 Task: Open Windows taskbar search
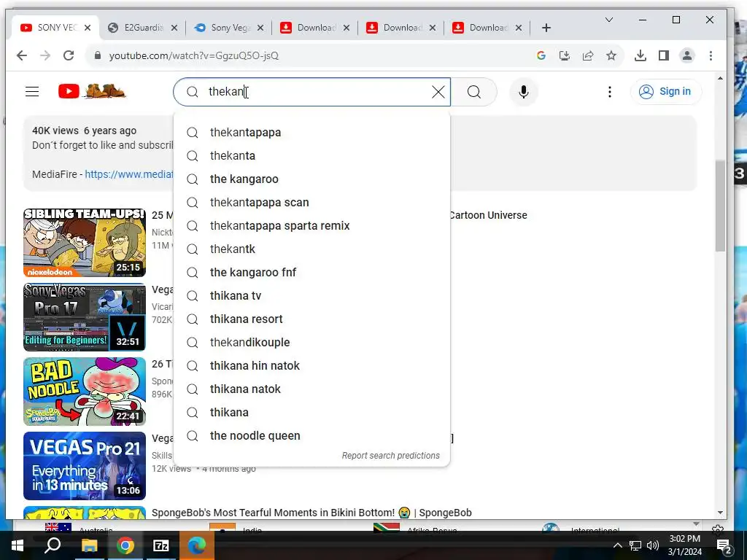pos(53,545)
